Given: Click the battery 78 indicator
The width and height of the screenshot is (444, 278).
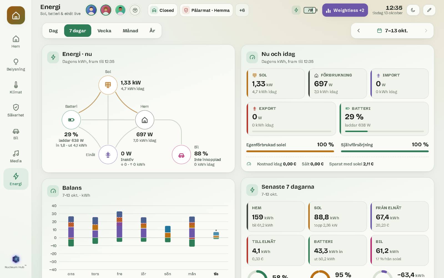Looking at the screenshot, I should point(310,10).
